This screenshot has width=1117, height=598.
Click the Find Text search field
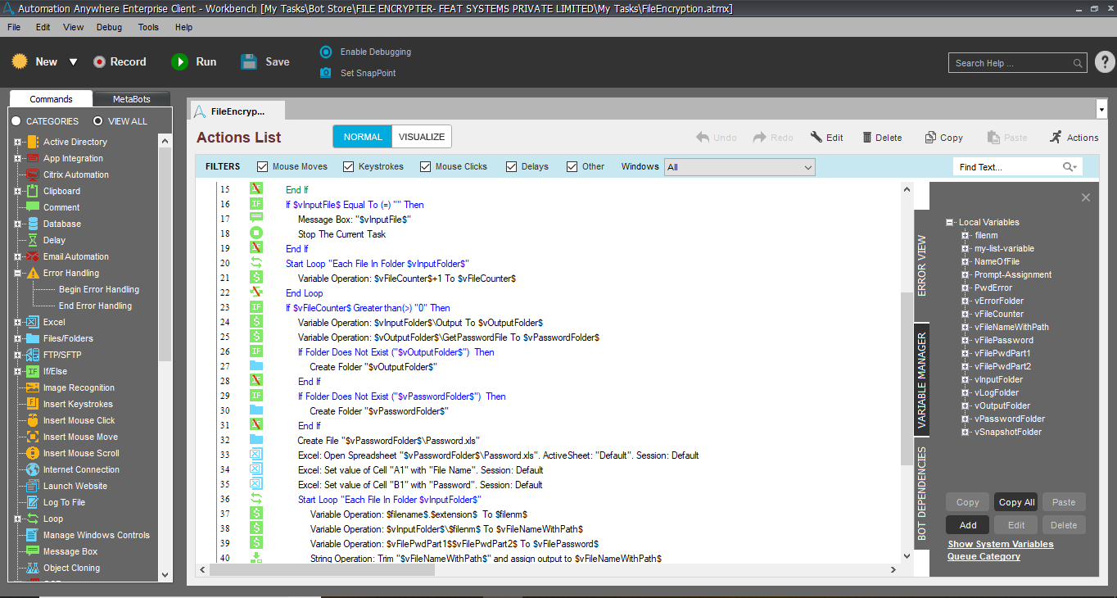(x=1010, y=167)
